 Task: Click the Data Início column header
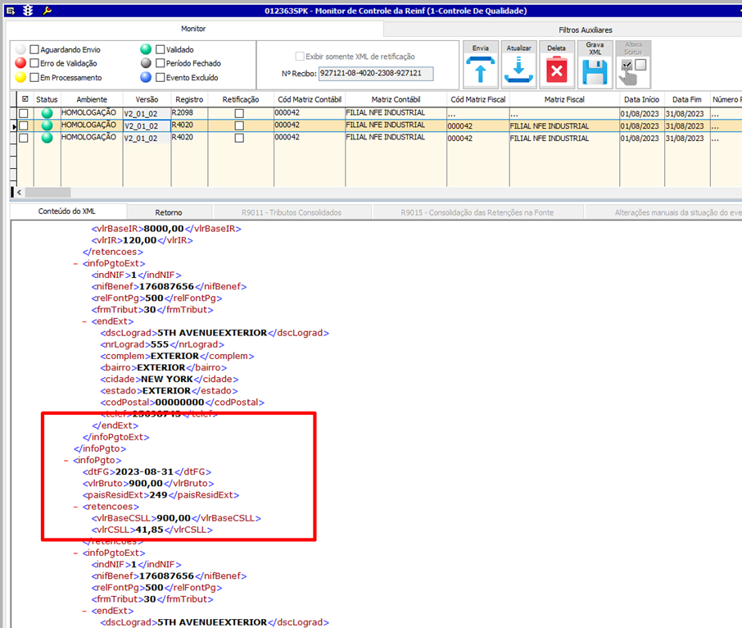(x=642, y=99)
